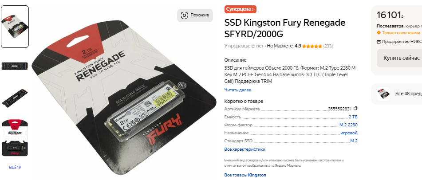The height and width of the screenshot is (180, 422).
Task: Open Все характеристики specifications list
Action: tap(245, 149)
